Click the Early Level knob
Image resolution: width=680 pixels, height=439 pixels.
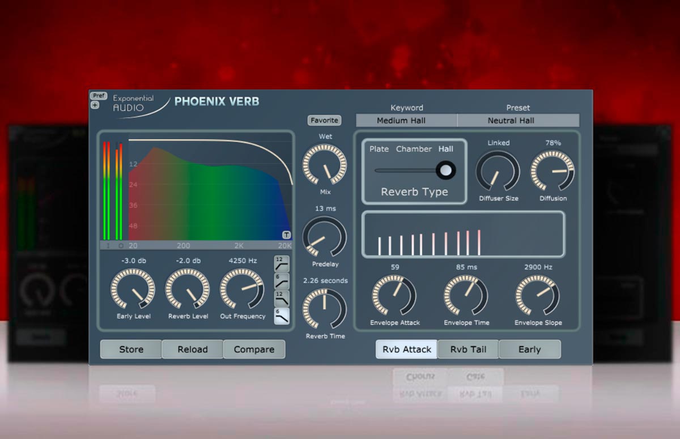(133, 289)
